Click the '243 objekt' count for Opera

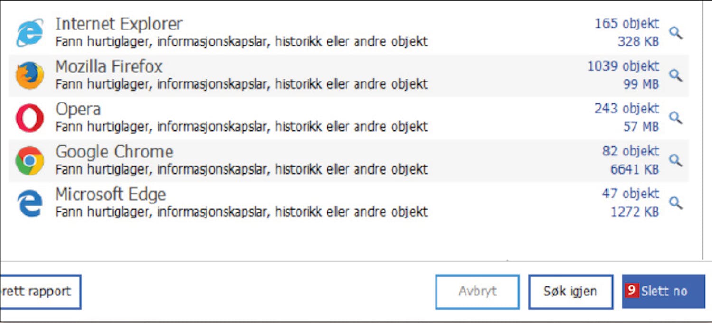pos(627,109)
